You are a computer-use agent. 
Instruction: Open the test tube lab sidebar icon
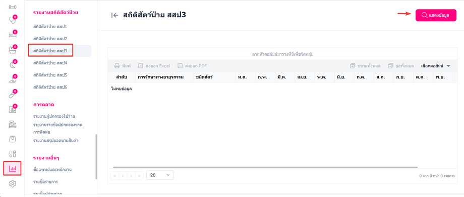pos(13,94)
